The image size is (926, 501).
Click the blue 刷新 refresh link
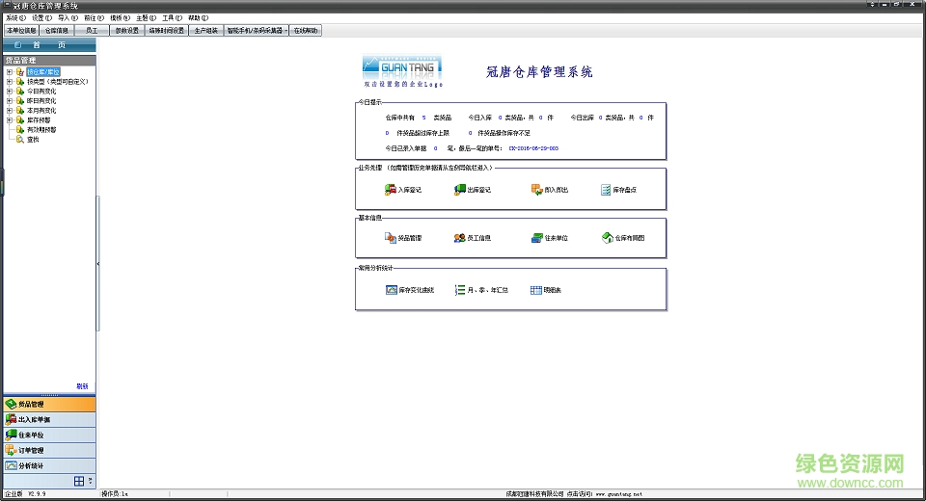coord(82,386)
